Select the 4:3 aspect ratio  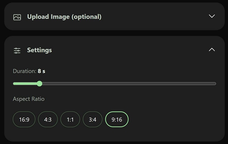(x=48, y=119)
